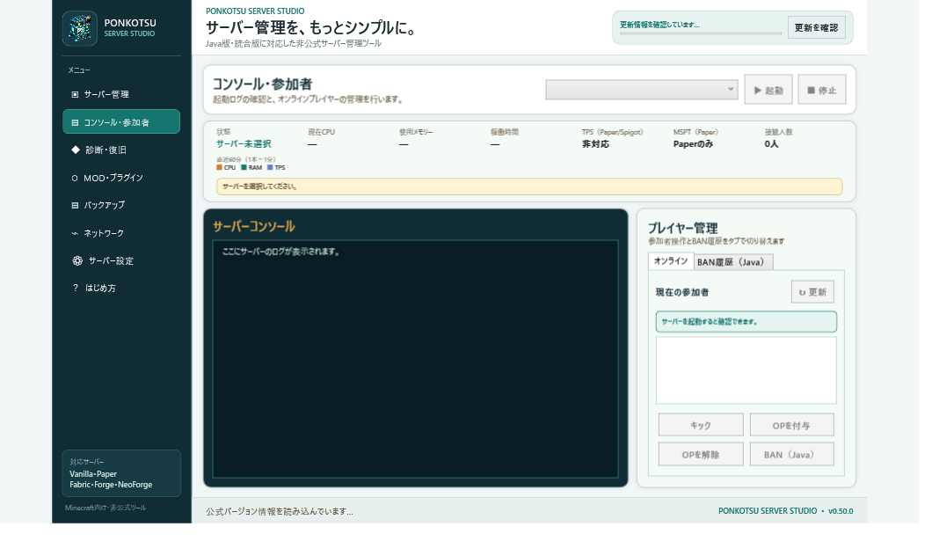
Task: Click the OPを付与 button
Action: 791,425
